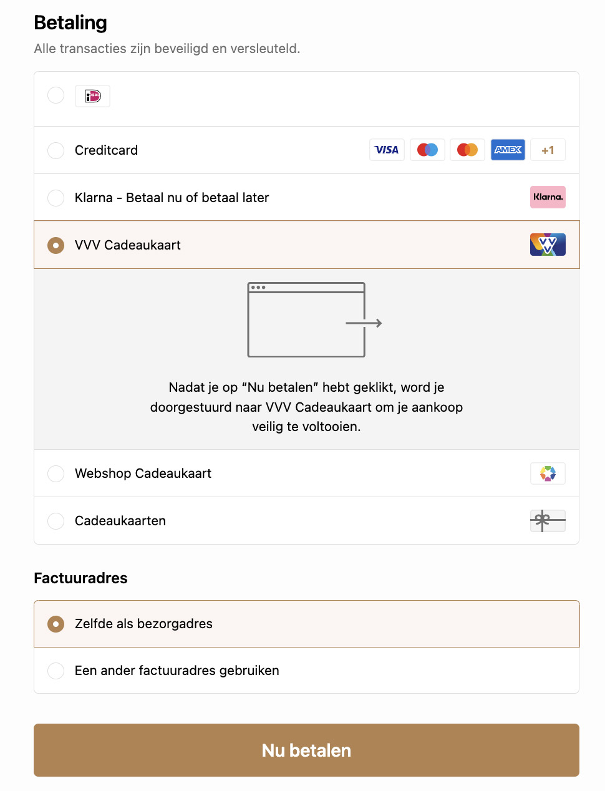The height and width of the screenshot is (791, 605).
Task: Click the Mastercard icon
Action: pos(467,150)
